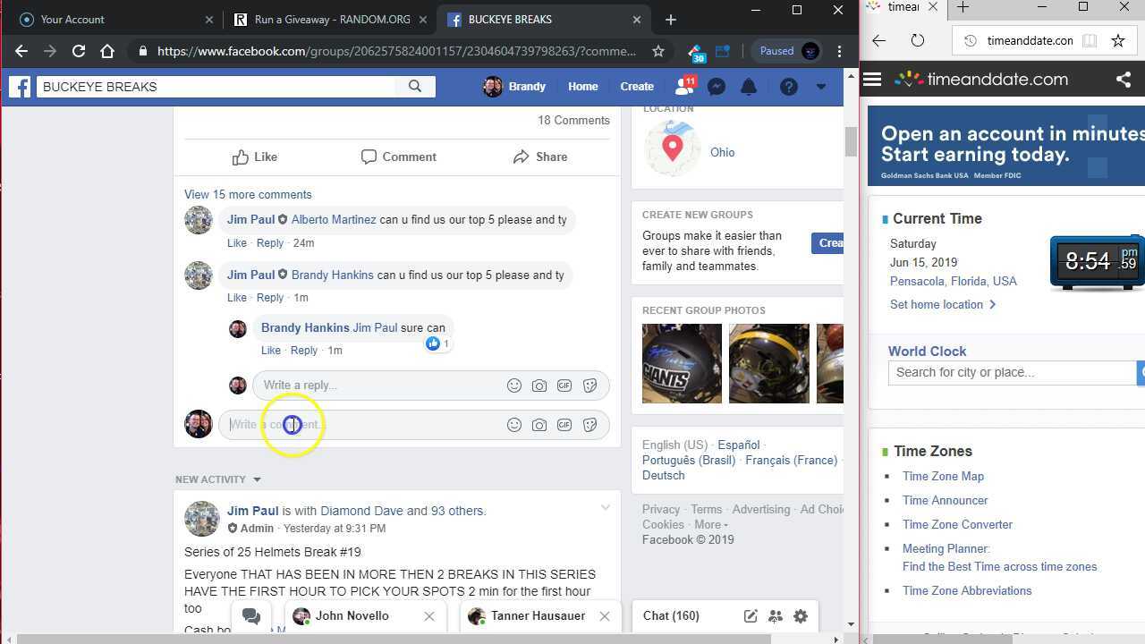The image size is (1145, 644).
Task: Open emoji picker in comment box
Action: tap(514, 425)
